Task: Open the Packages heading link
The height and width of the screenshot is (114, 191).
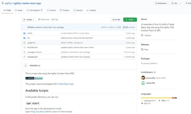Action: (145, 59)
